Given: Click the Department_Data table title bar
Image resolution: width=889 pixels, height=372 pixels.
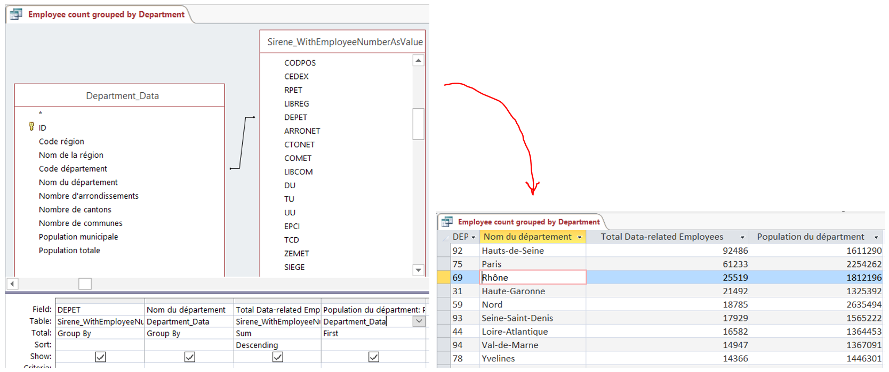Looking at the screenshot, I should [x=122, y=96].
